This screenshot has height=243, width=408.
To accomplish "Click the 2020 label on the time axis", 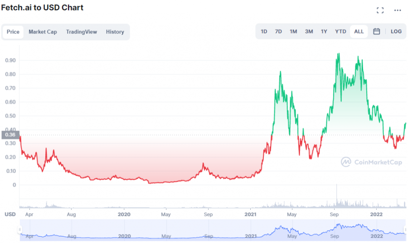I will tap(124, 214).
